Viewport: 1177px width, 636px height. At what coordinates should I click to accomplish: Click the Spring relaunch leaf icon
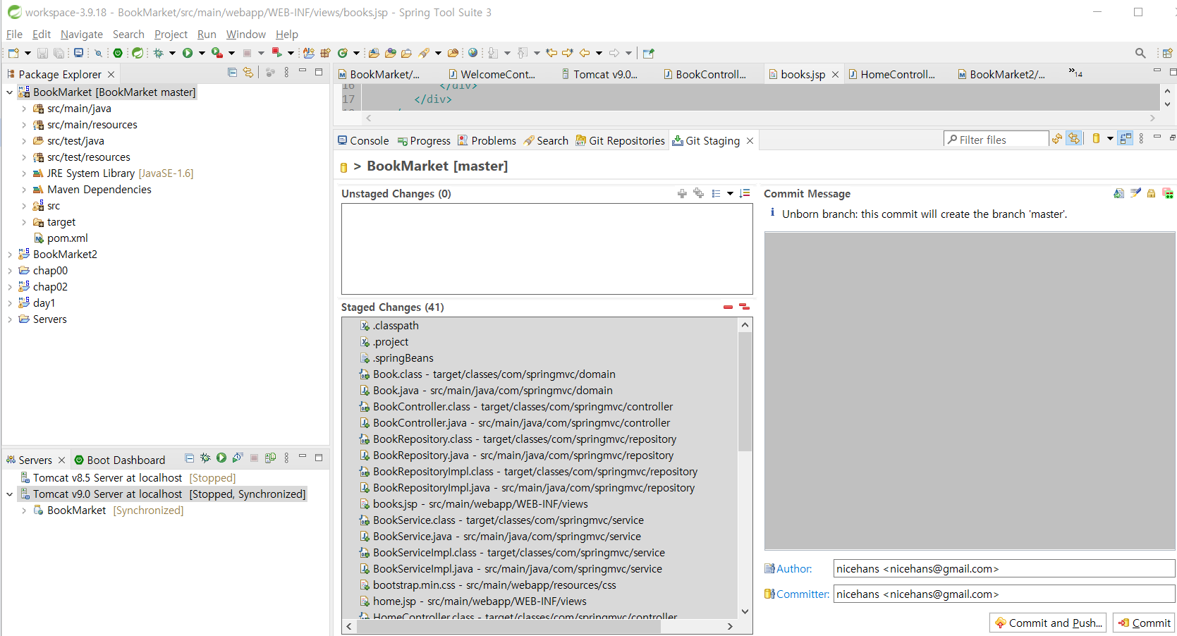(x=138, y=53)
